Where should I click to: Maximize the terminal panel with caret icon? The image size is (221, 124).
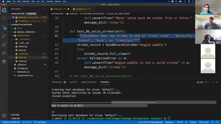pos(213,82)
